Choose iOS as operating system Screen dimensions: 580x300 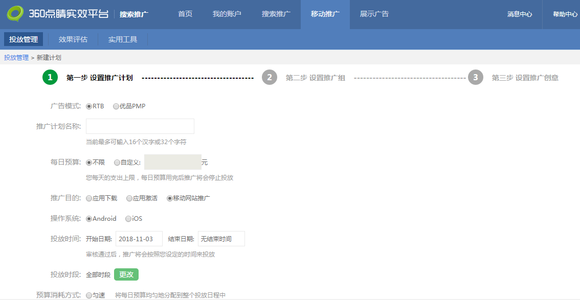point(128,219)
